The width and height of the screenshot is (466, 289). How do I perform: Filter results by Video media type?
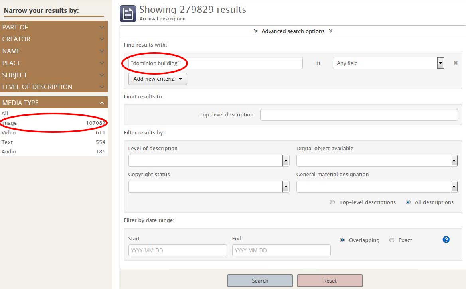coord(53,132)
